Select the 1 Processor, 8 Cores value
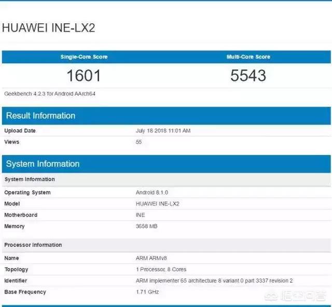 161,270
